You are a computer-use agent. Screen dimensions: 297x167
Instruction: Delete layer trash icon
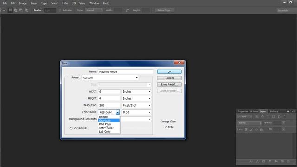pyautogui.click(x=288, y=161)
